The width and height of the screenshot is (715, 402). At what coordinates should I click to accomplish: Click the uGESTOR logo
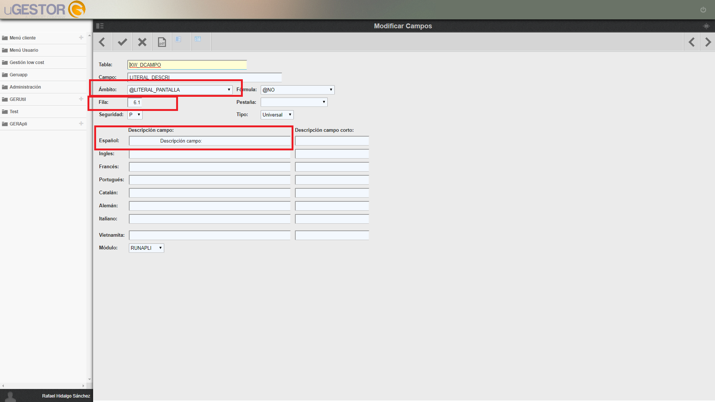[x=45, y=9]
